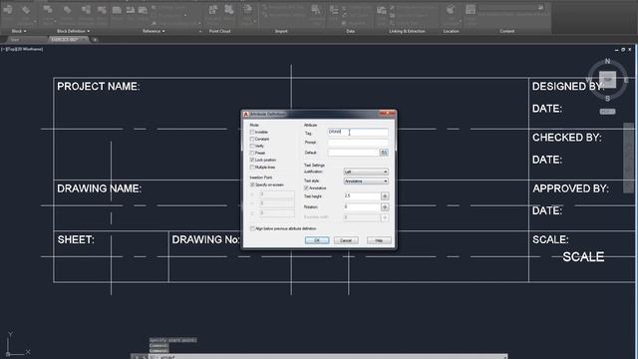The width and height of the screenshot is (638, 359).
Task: Click the Data Link ribbon icon
Action: [x=381, y=10]
